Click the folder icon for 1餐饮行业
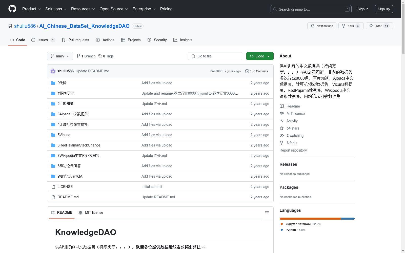 [53, 93]
